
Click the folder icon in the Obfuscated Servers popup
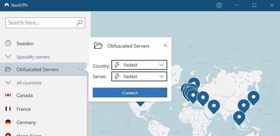pos(98,46)
